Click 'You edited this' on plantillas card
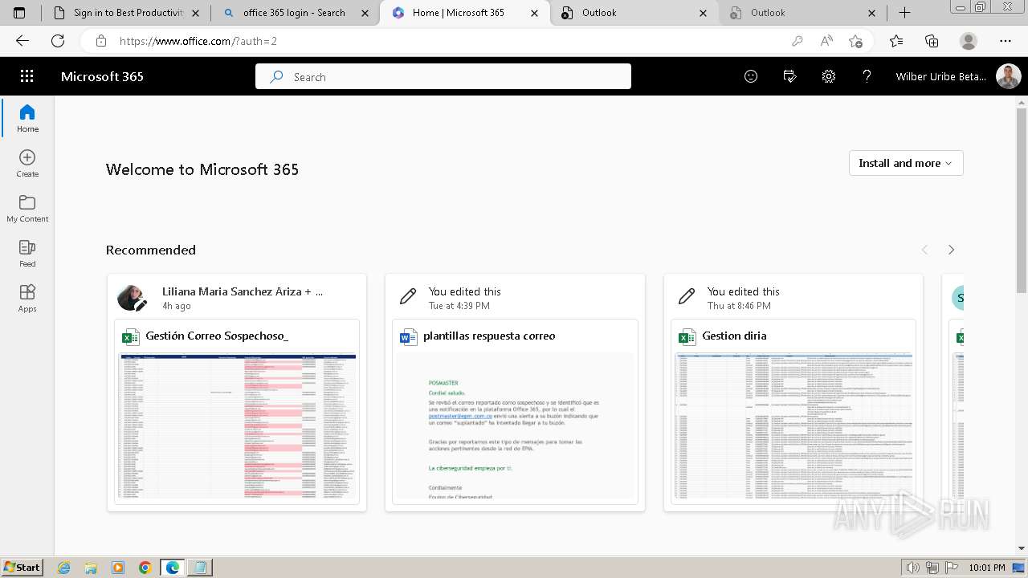Screen dimensions: 1028x578 pos(465,291)
